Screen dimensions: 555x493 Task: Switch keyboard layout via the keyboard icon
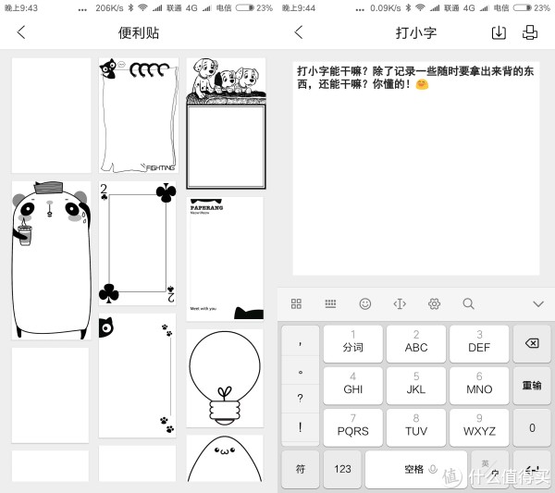click(330, 303)
